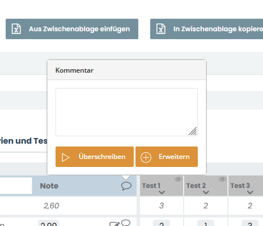
Task: Focus the Kommentar text area
Action: pos(126,112)
